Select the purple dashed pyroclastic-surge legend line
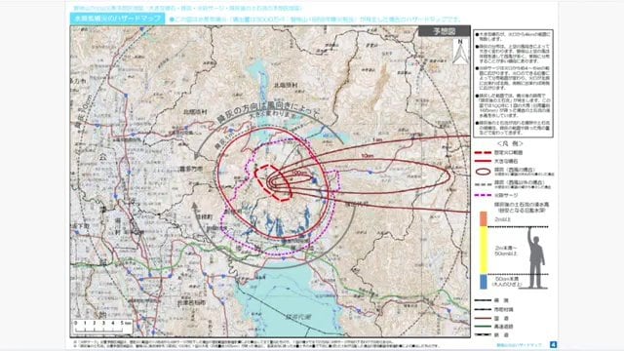Screen dimensions: 624x351 [x=483, y=195]
